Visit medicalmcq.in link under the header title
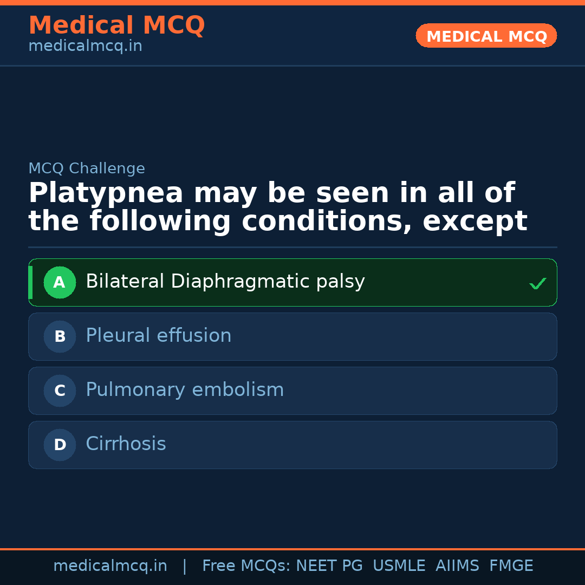 [85, 47]
